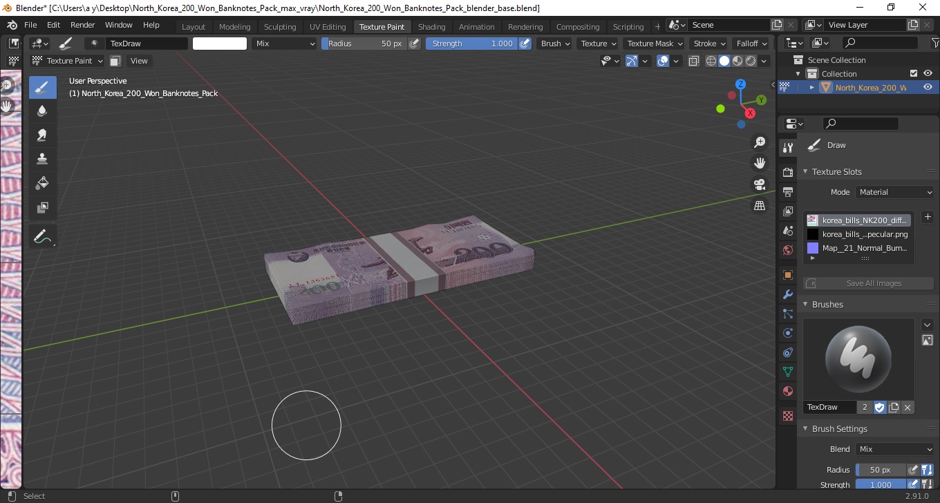Toggle radius pen pressure in header
The width and height of the screenshot is (940, 503).
(x=414, y=44)
